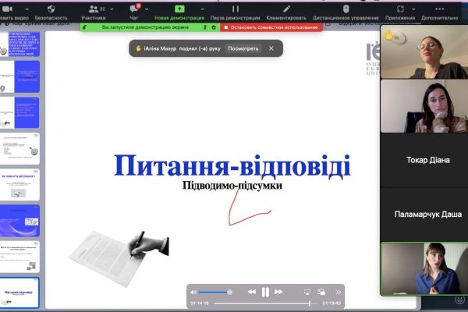Dismiss the raised hand notification

tap(271, 48)
